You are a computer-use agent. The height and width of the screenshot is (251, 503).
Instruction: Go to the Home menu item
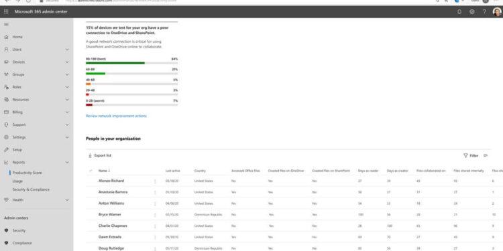coord(17,37)
